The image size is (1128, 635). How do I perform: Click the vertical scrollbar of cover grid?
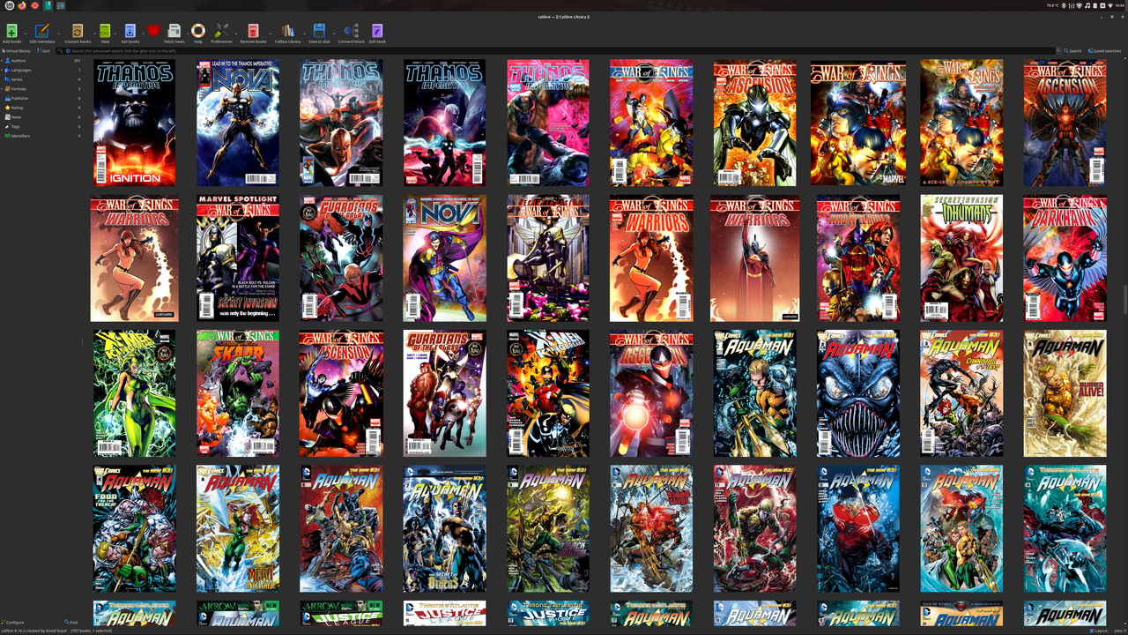point(1124,300)
